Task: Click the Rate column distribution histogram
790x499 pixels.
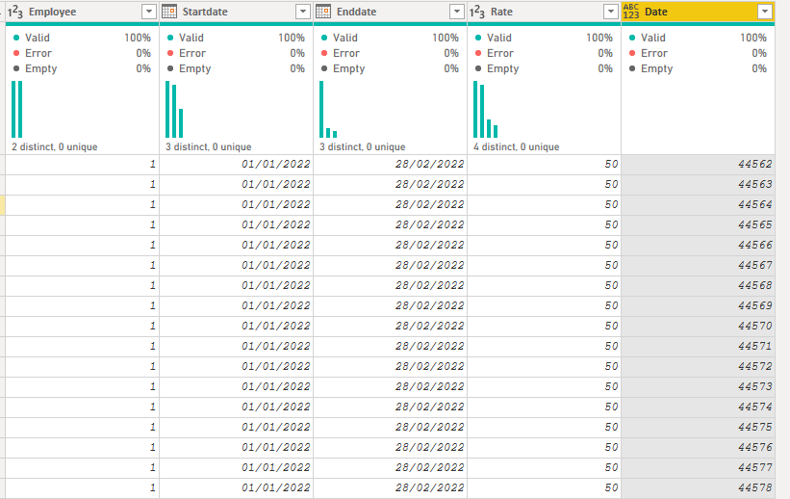Action: click(x=486, y=109)
